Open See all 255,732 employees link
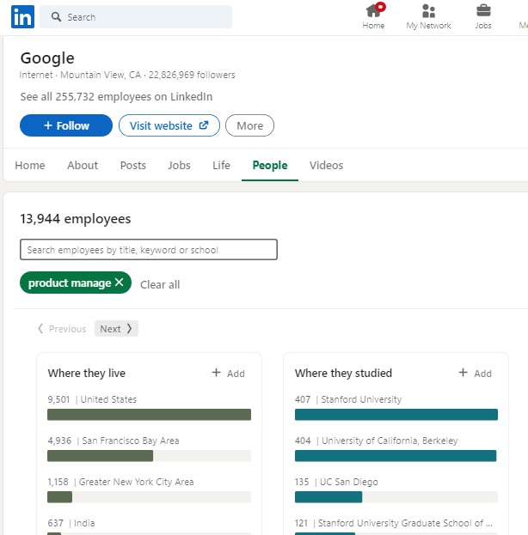Image resolution: width=528 pixels, height=535 pixels. 116,97
